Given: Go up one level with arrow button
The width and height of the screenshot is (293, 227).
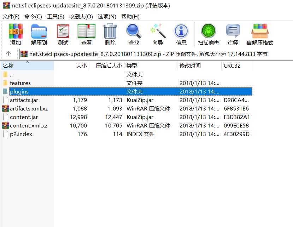Looking at the screenshot, I should coord(8,54).
